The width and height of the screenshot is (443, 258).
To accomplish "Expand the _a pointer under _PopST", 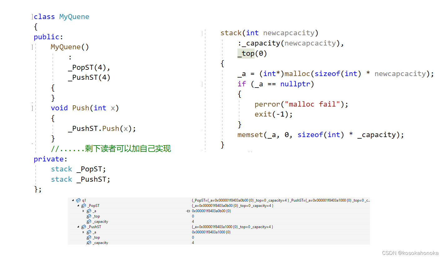I will (x=83, y=211).
